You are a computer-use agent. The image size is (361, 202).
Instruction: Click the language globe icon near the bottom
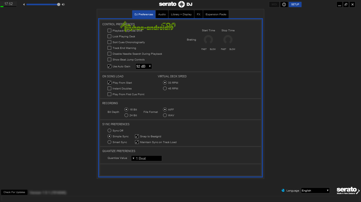284,190
